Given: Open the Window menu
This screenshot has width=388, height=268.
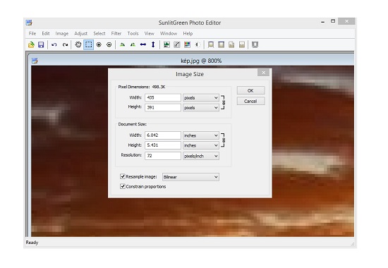Looking at the screenshot, I should [x=169, y=33].
